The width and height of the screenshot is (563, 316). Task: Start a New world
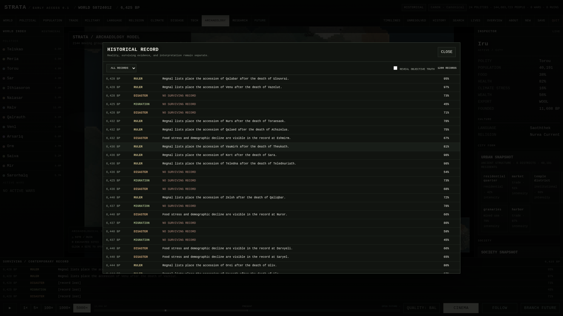click(x=528, y=21)
